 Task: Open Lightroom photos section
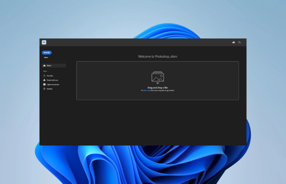point(51,85)
